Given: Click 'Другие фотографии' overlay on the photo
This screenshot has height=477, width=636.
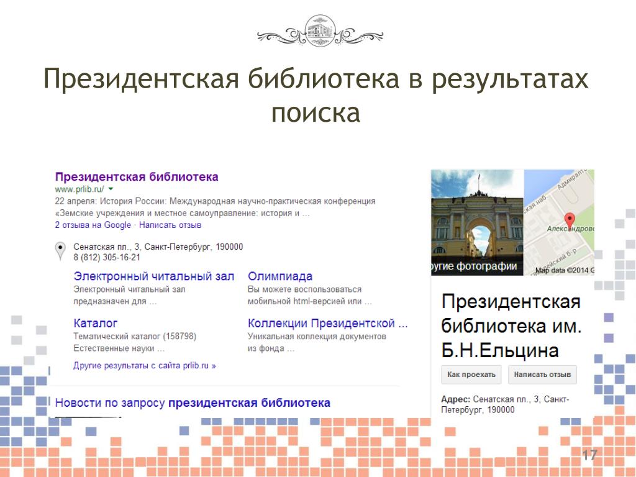Looking at the screenshot, I should 475,266.
